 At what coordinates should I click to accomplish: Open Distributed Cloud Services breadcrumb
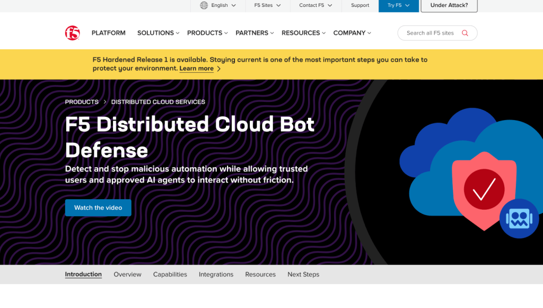coord(158,102)
